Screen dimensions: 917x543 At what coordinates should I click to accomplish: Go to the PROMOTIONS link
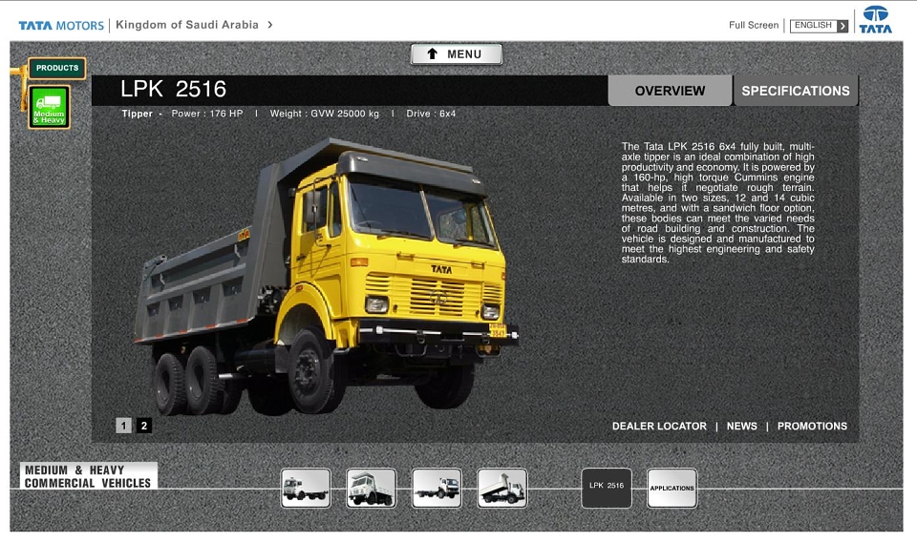[812, 427]
